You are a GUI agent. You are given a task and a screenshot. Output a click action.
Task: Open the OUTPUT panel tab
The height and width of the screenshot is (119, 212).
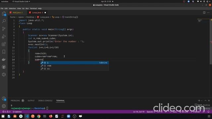(x=31, y=100)
